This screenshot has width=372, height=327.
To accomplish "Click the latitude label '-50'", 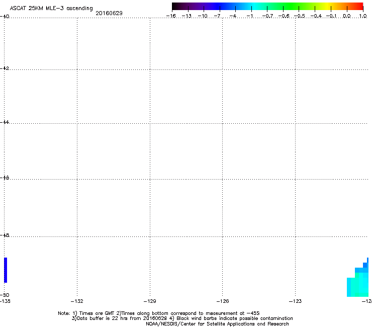I will (x=5, y=295).
